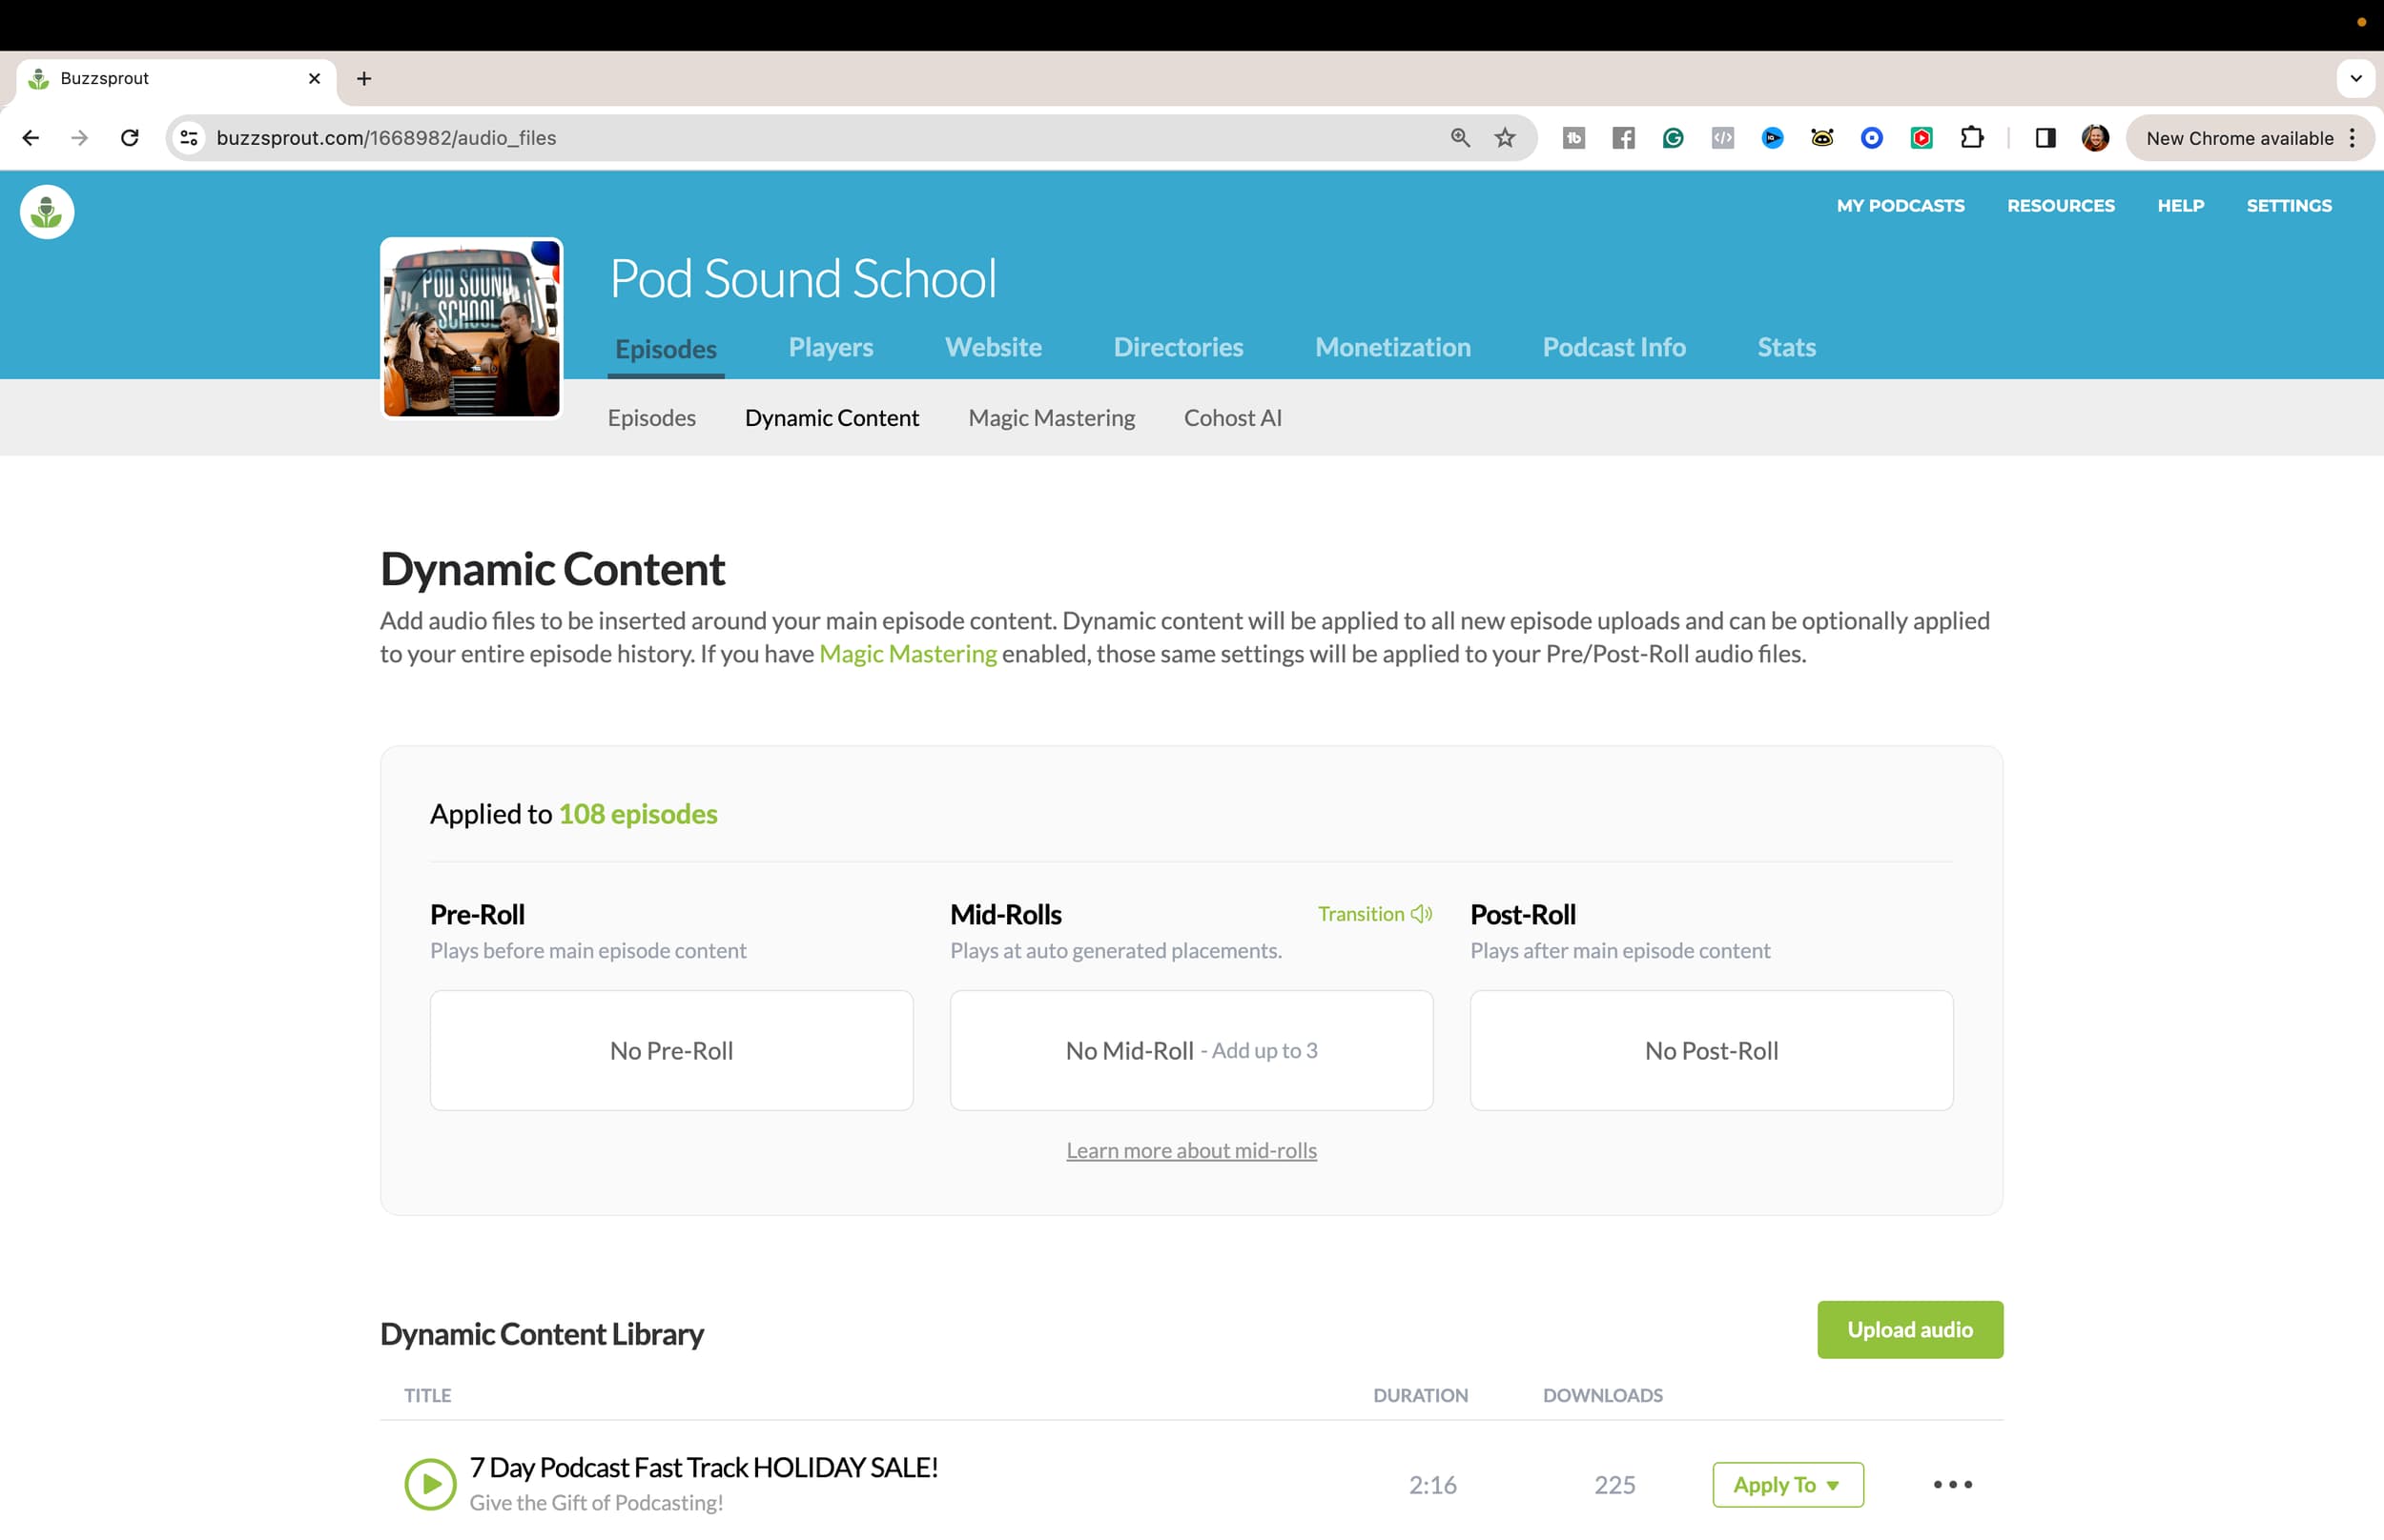
Task: Open Cohost AI sub-navigation
Action: coord(1232,418)
